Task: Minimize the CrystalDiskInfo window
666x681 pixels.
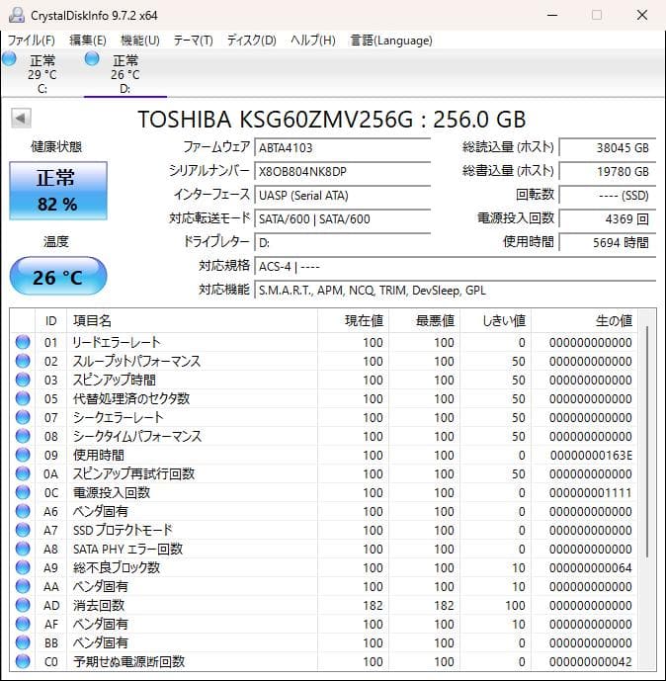Action: pos(552,15)
